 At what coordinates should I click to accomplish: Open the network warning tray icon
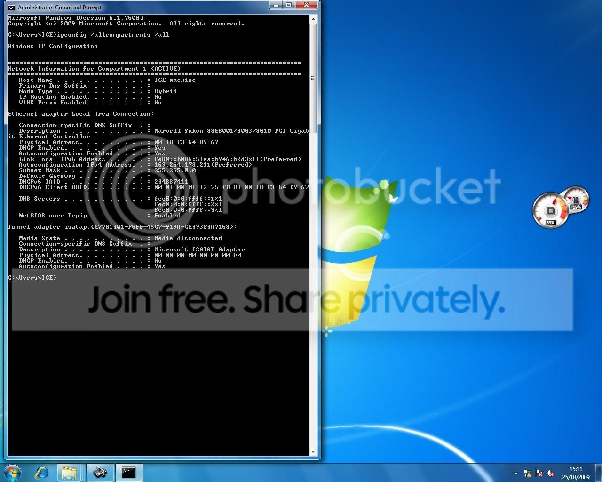(528, 473)
